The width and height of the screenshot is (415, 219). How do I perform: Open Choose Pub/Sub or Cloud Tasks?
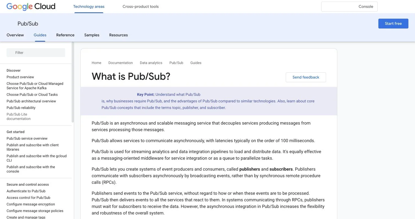(32, 95)
